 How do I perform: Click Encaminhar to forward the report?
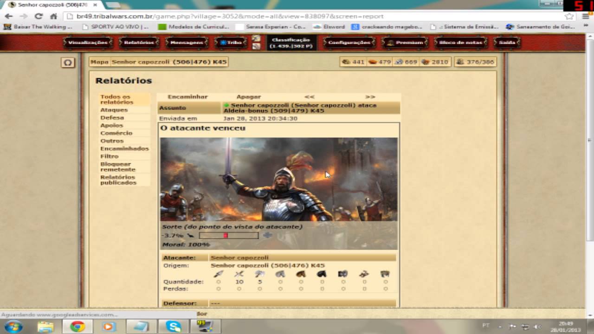187,97
